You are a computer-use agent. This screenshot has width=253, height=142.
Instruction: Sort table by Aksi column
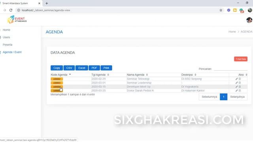[243, 75]
